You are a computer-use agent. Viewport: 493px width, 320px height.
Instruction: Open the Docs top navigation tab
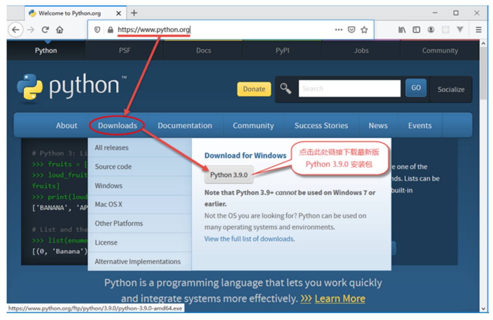203,51
